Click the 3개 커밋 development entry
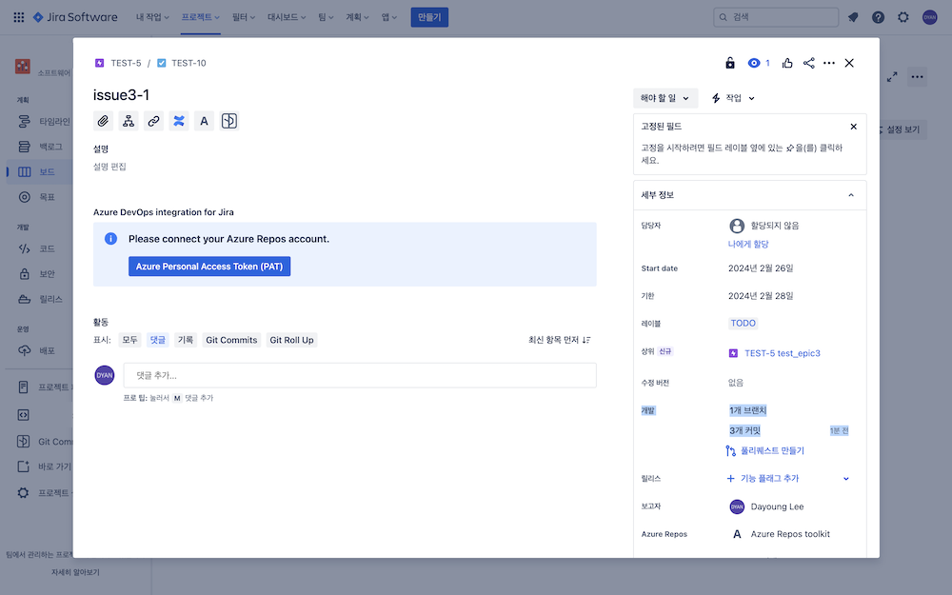The height and width of the screenshot is (595, 952). (745, 430)
